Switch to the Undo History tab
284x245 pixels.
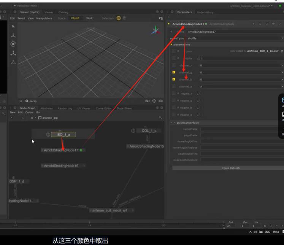click(205, 12)
